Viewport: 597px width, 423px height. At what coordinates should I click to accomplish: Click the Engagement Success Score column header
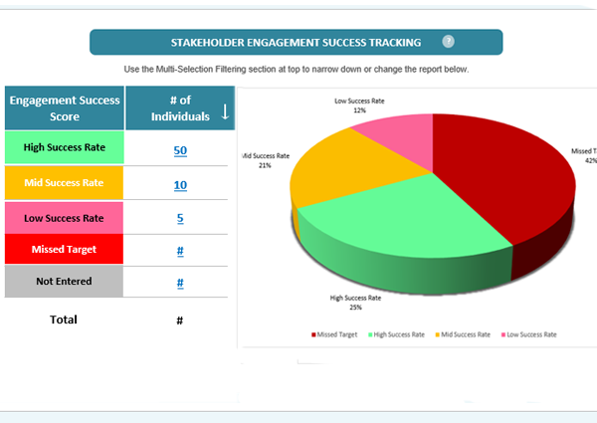64,108
